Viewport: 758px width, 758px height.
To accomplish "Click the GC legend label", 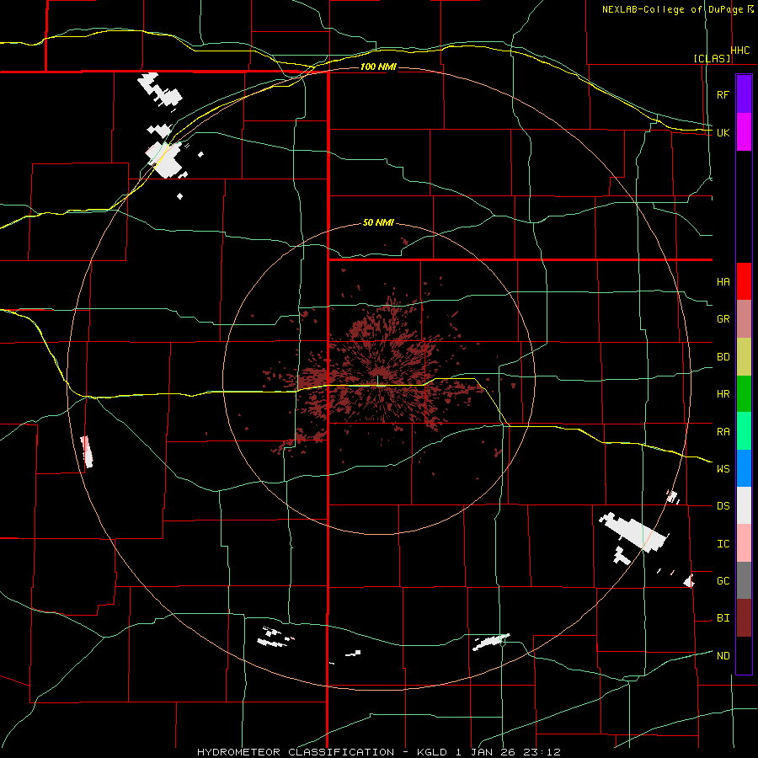I will (723, 580).
